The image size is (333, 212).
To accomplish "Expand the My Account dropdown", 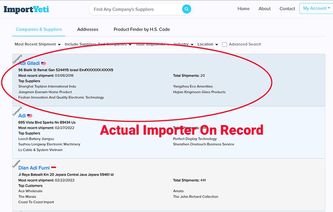I will (x=316, y=8).
